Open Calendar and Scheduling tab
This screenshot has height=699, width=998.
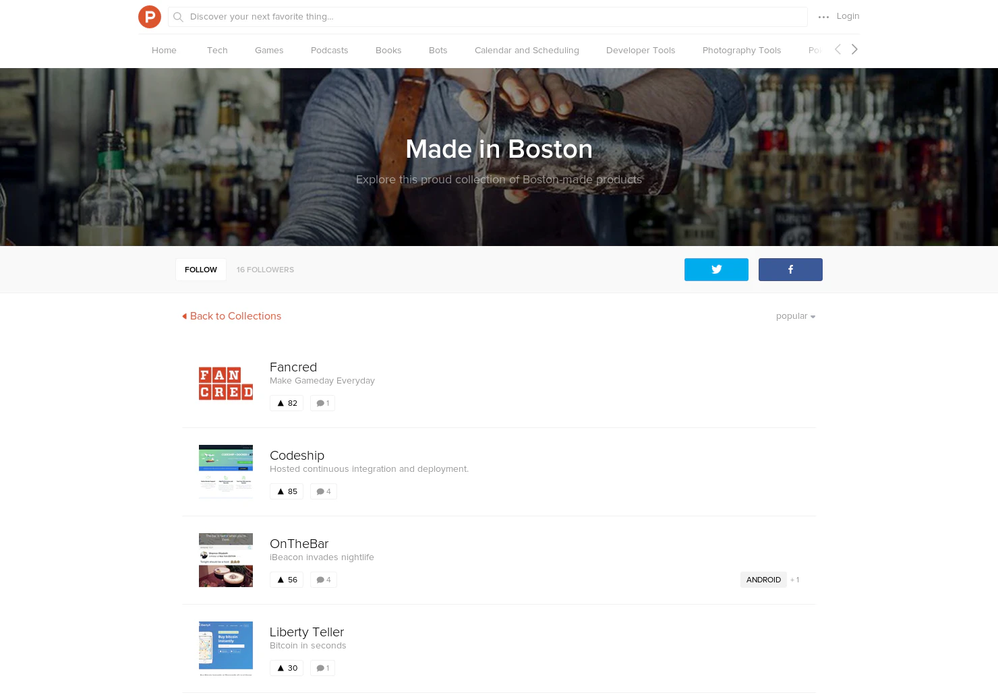click(x=527, y=51)
